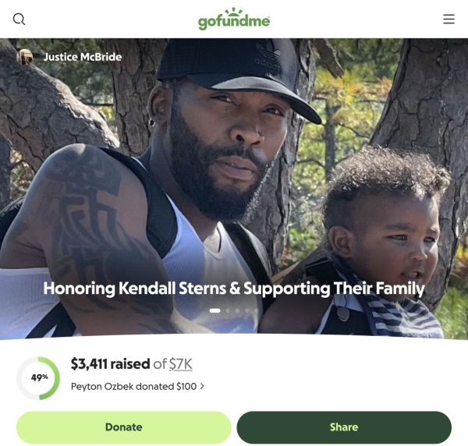View organizer Justice McBride's name link
Image resolution: width=468 pixels, height=446 pixels.
click(83, 57)
